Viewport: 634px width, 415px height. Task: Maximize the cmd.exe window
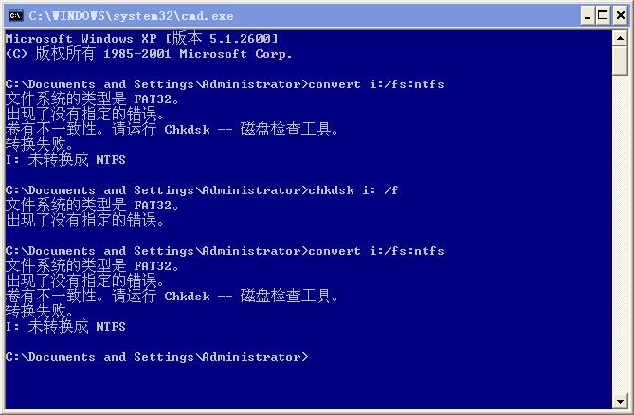click(603, 16)
